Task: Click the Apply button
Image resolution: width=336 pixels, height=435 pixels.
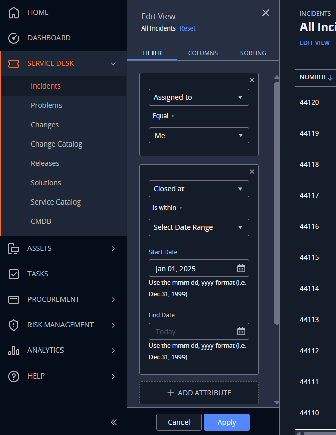Action: click(x=227, y=422)
